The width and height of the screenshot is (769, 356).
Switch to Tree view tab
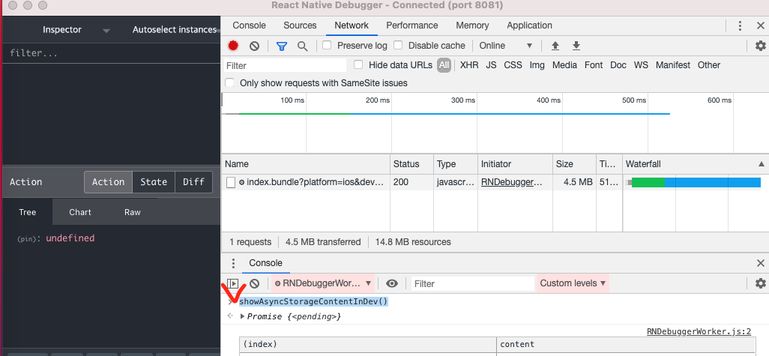coord(28,212)
